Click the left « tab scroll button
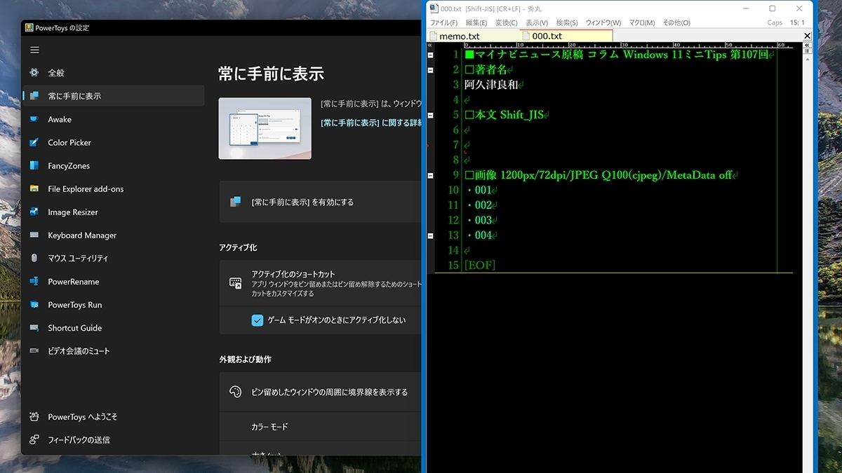842x473 pixels. [430, 45]
